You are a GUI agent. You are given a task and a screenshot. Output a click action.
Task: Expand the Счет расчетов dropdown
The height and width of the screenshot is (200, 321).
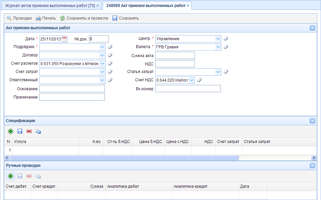point(102,64)
